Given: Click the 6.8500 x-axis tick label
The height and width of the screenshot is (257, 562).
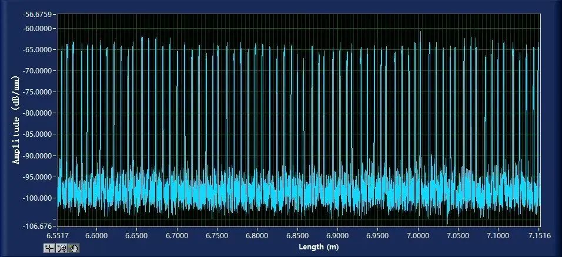Looking at the screenshot, I should (x=297, y=235).
